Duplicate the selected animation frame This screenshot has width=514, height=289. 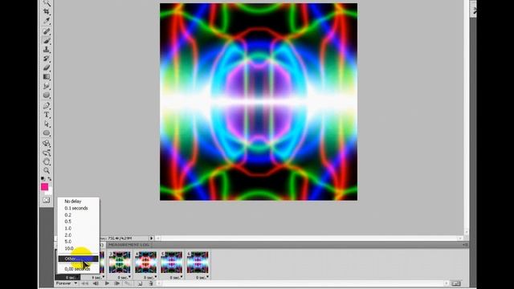[140, 283]
